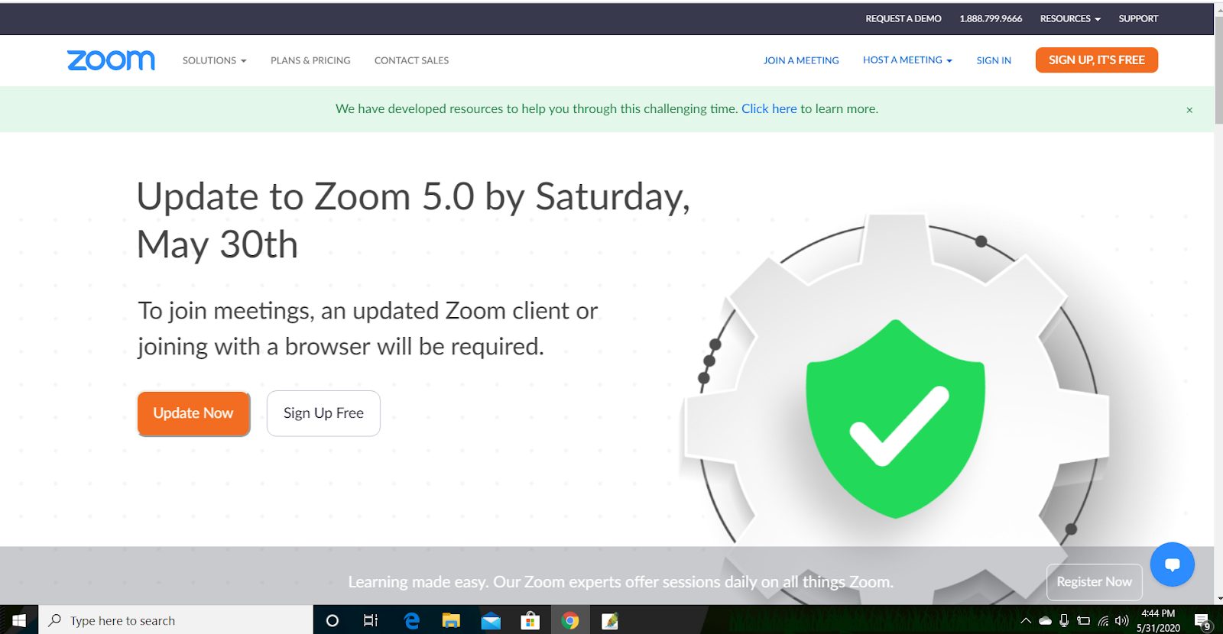The image size is (1223, 634).
Task: Click the OneDrive cloud tray icon
Action: point(1045,620)
